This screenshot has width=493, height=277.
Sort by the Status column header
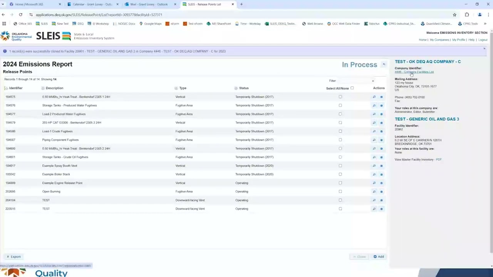[244, 88]
